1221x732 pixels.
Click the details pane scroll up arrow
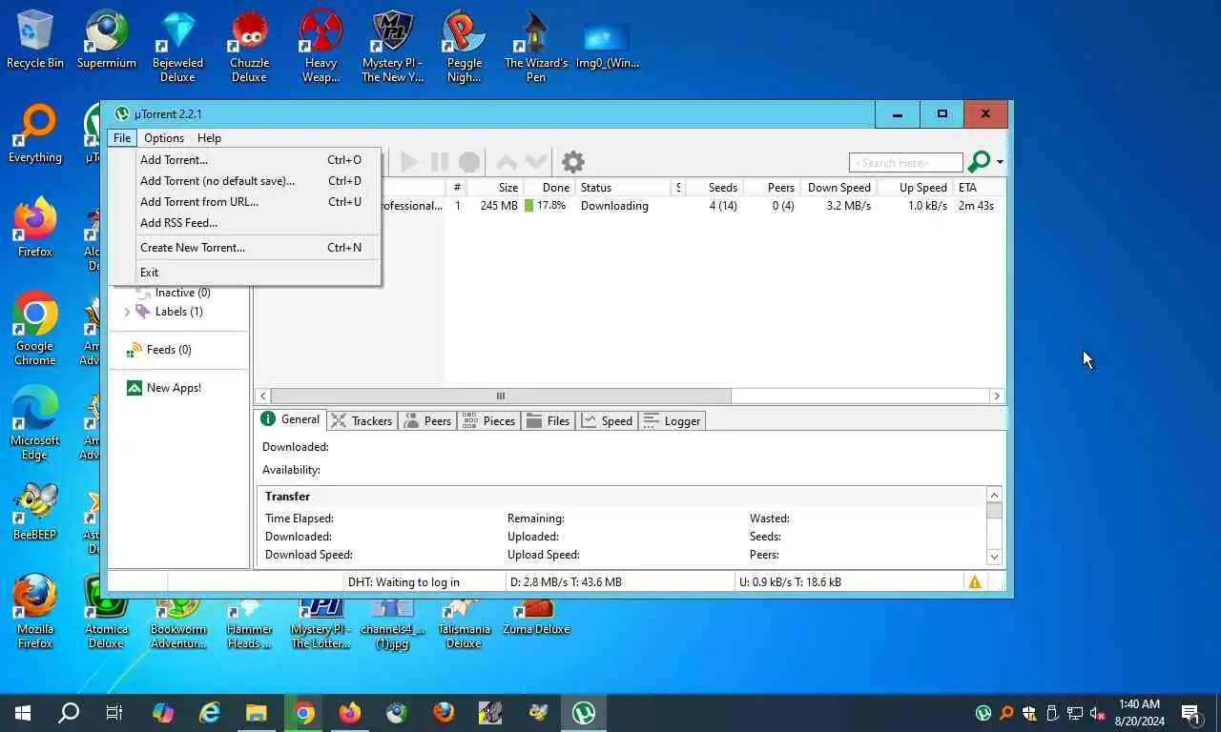(x=994, y=495)
